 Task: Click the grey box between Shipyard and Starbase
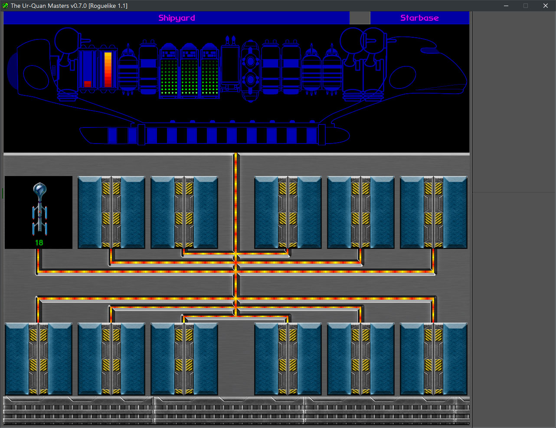click(x=360, y=18)
